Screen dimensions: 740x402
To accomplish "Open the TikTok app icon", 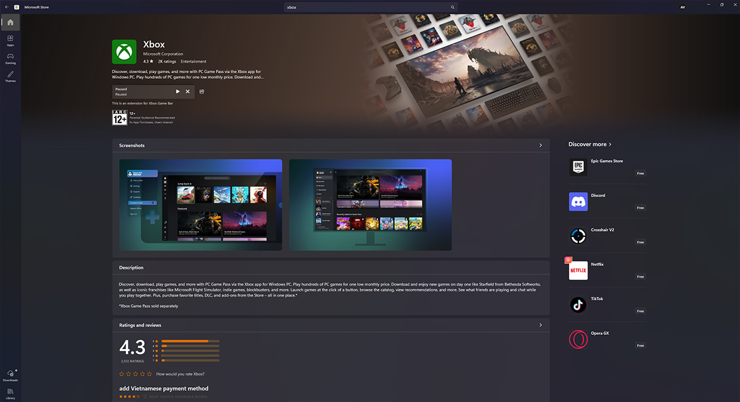I will [x=578, y=305].
